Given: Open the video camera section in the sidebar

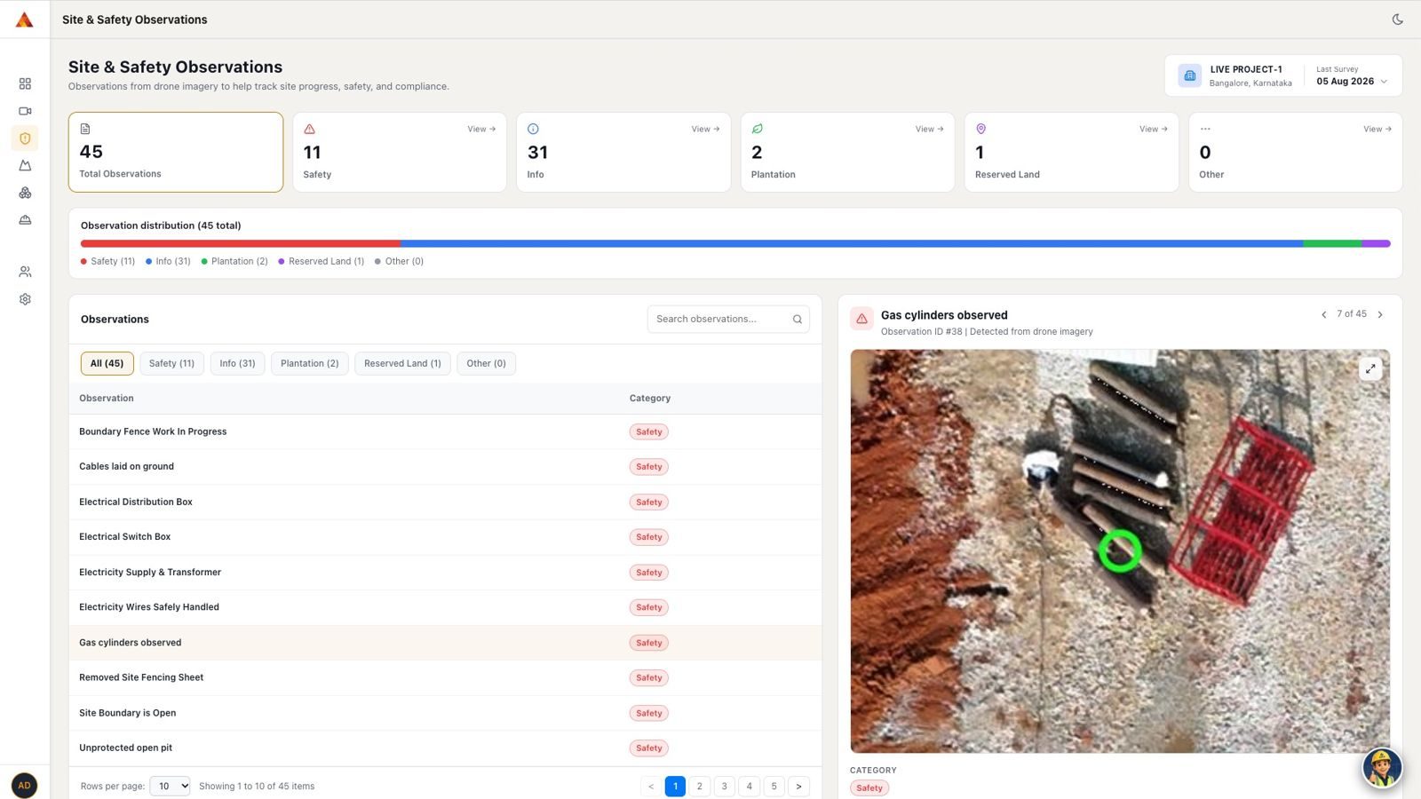Looking at the screenshot, I should [25, 111].
